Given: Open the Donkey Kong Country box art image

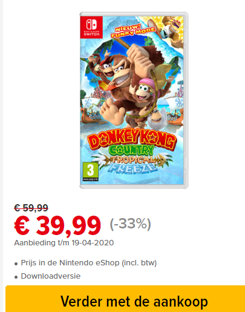Looking at the screenshot, I should point(134,101).
